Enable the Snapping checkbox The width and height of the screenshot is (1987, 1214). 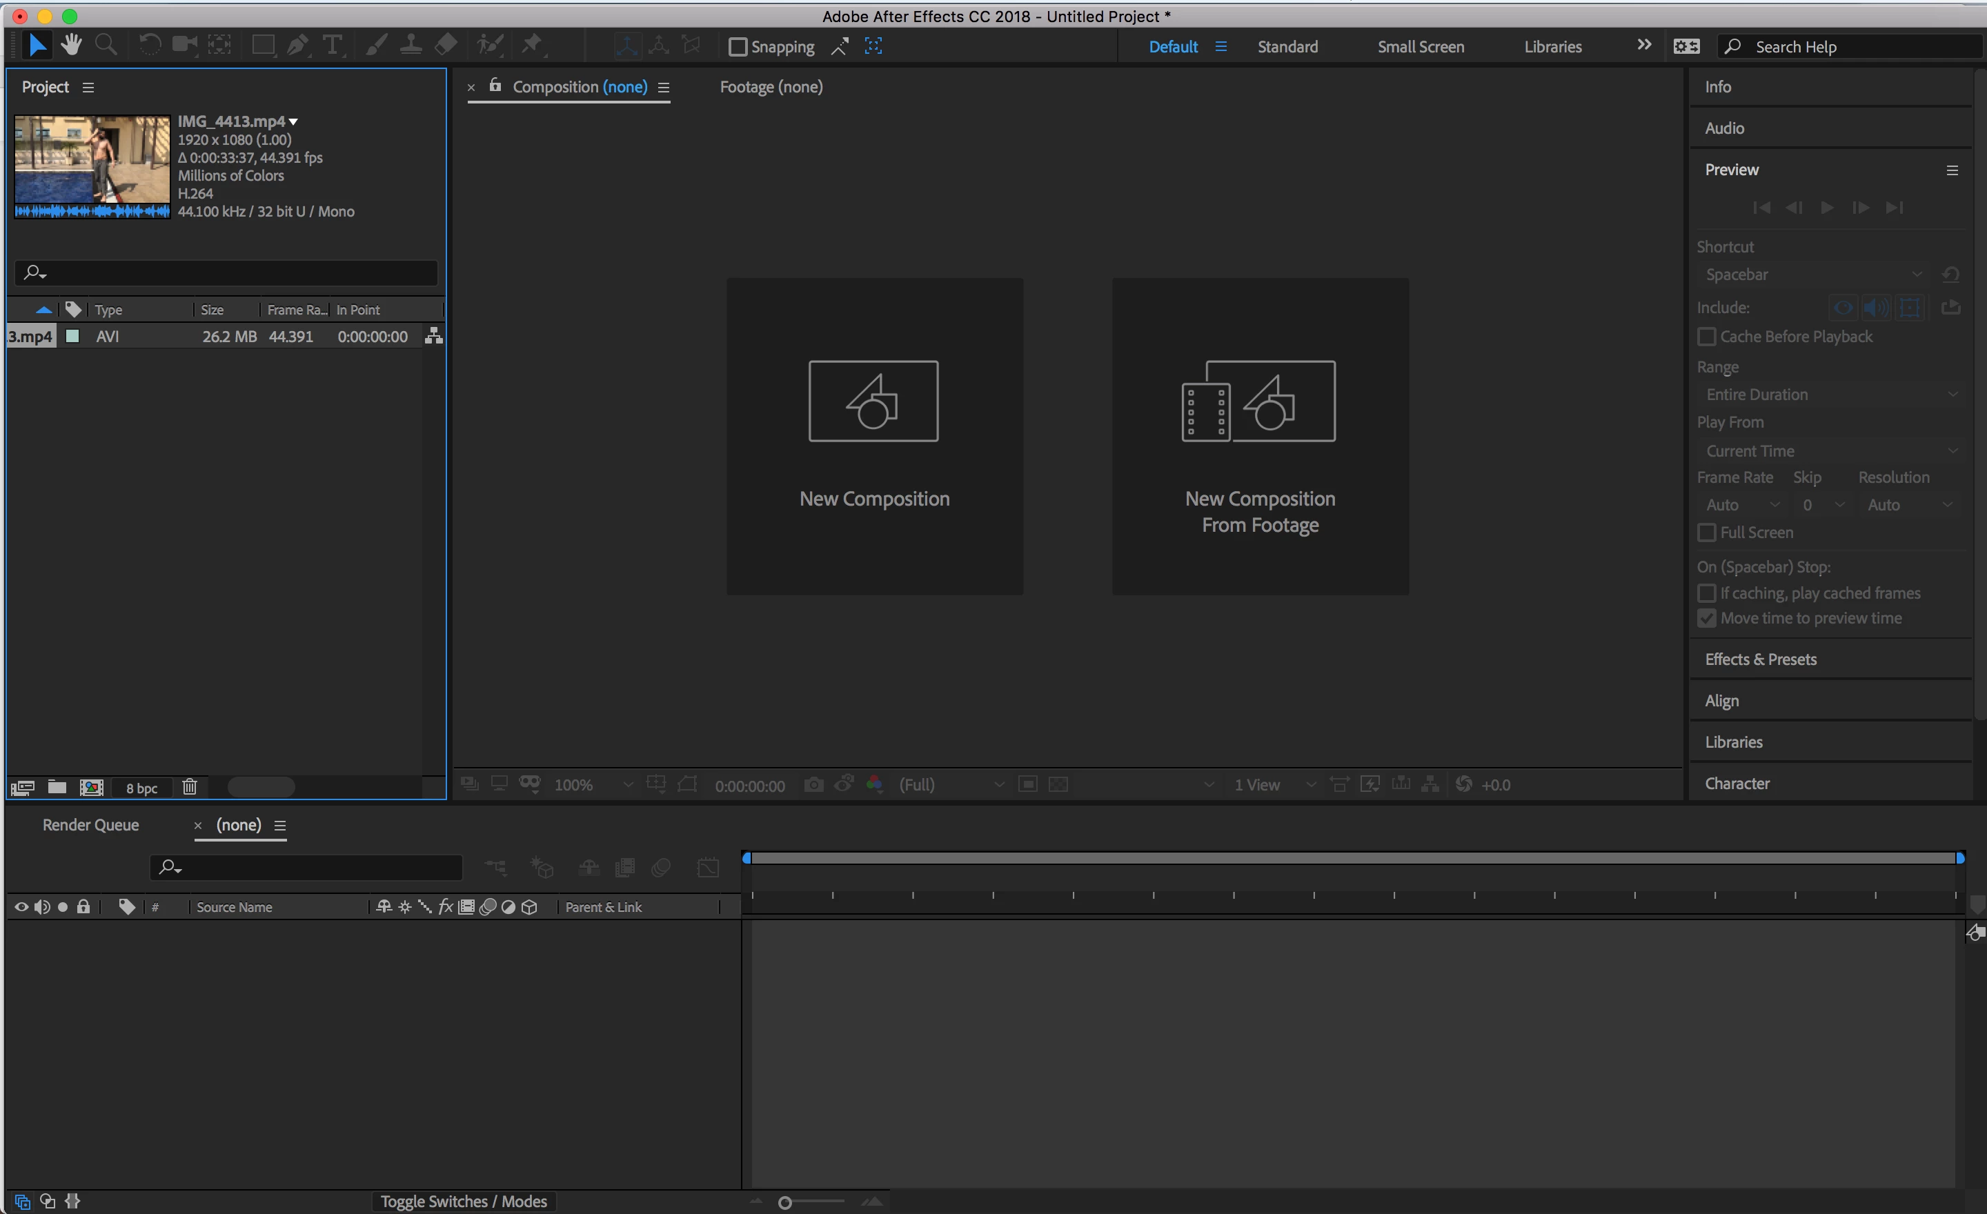pos(737,47)
